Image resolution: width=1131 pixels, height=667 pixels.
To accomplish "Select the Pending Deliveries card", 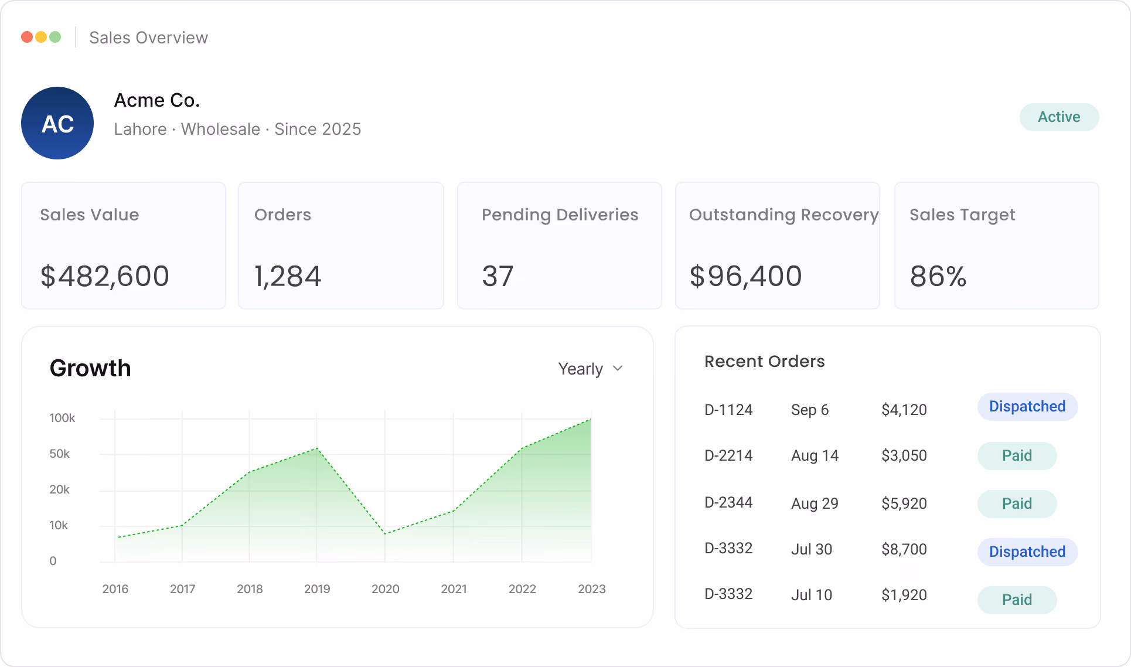I will point(560,246).
